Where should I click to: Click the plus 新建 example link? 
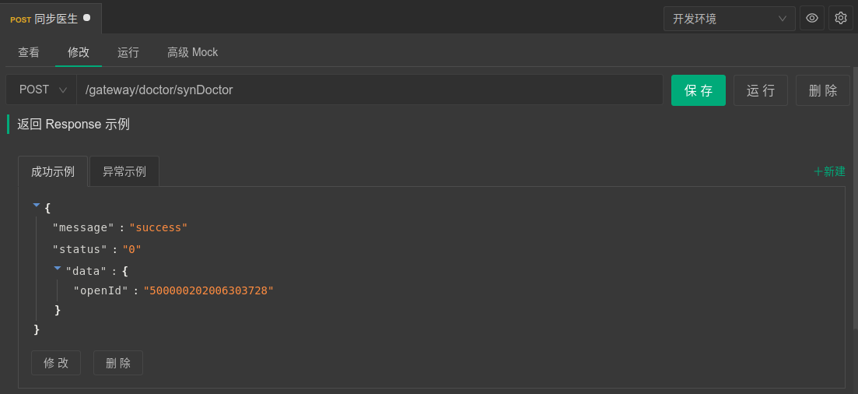pyautogui.click(x=829, y=171)
